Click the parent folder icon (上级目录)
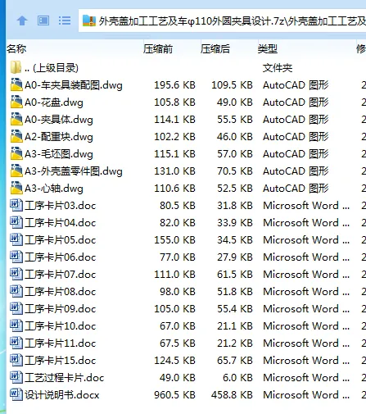Image resolution: width=366 pixels, height=414 pixels. click(x=16, y=67)
